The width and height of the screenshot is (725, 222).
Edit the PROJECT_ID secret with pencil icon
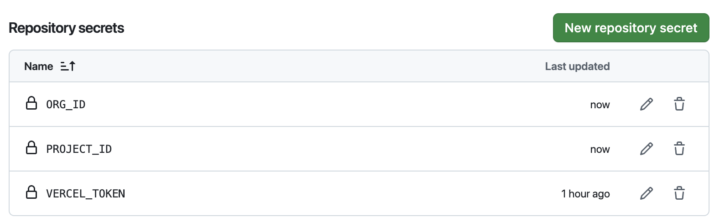click(647, 149)
